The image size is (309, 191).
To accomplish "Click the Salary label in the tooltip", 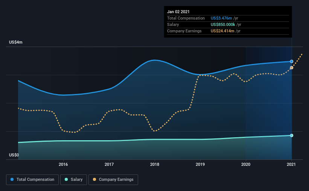I will pyautogui.click(x=173, y=24).
